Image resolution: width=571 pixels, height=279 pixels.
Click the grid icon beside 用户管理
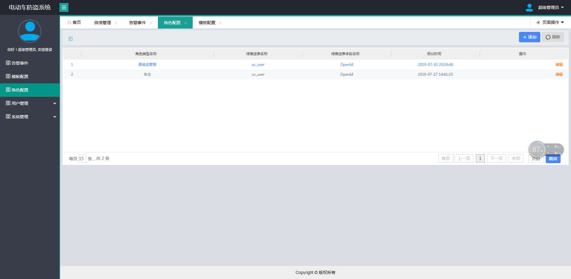tap(8, 103)
